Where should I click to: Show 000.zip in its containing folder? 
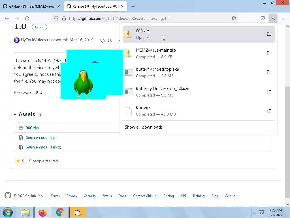(x=269, y=34)
